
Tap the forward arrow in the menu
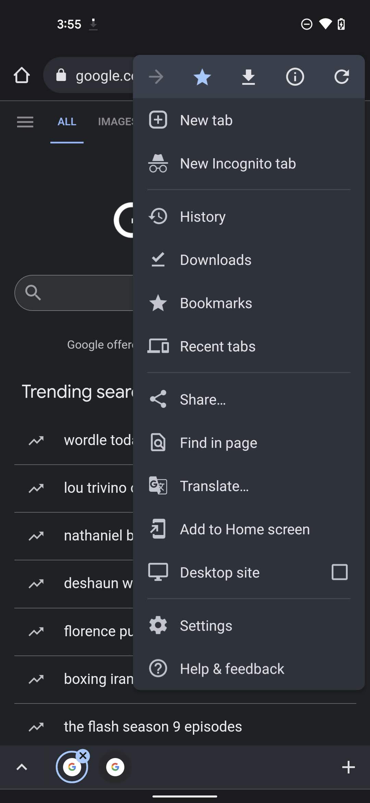tap(156, 77)
